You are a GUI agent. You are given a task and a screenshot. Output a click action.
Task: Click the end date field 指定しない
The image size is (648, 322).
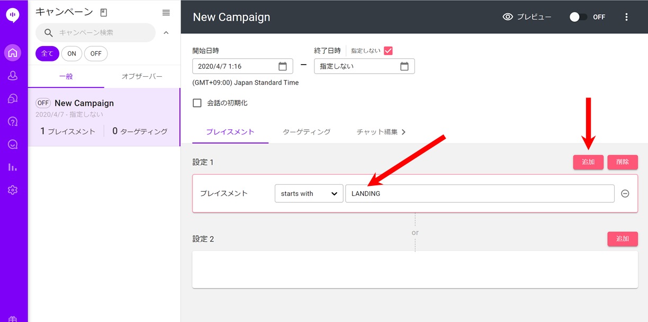pos(364,66)
